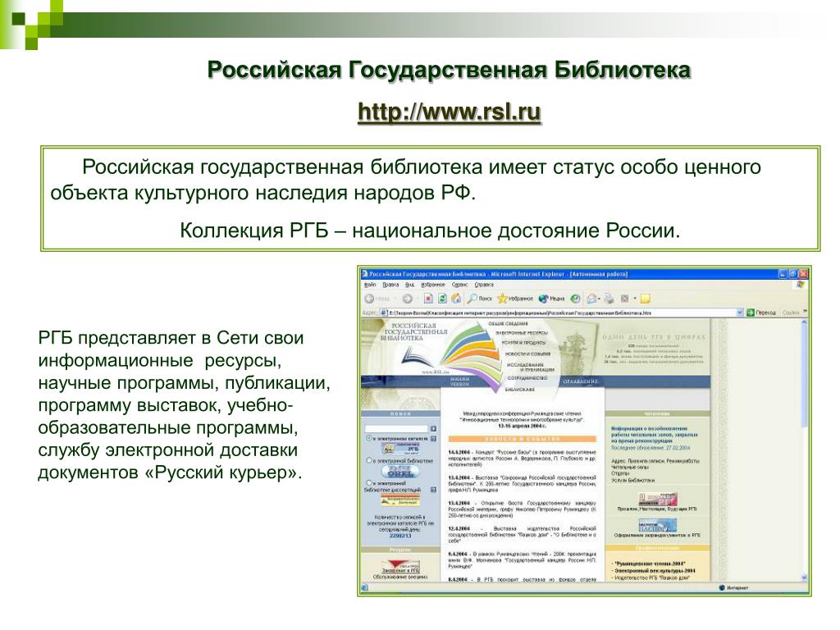Open the Медиа toolbar button
This screenshot has width=840, height=630.
click(552, 299)
